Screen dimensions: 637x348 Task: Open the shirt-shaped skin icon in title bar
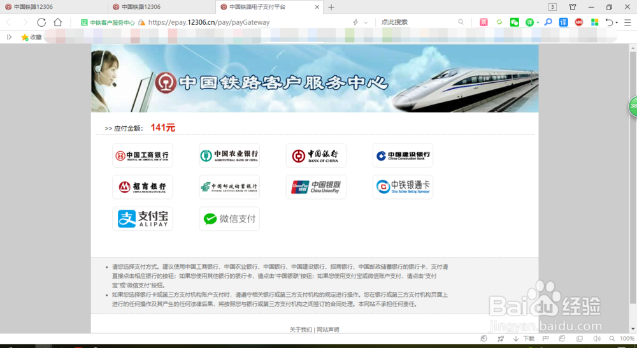click(573, 7)
